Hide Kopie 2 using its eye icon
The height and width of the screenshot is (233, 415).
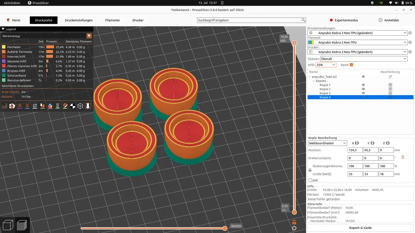[x=363, y=89]
